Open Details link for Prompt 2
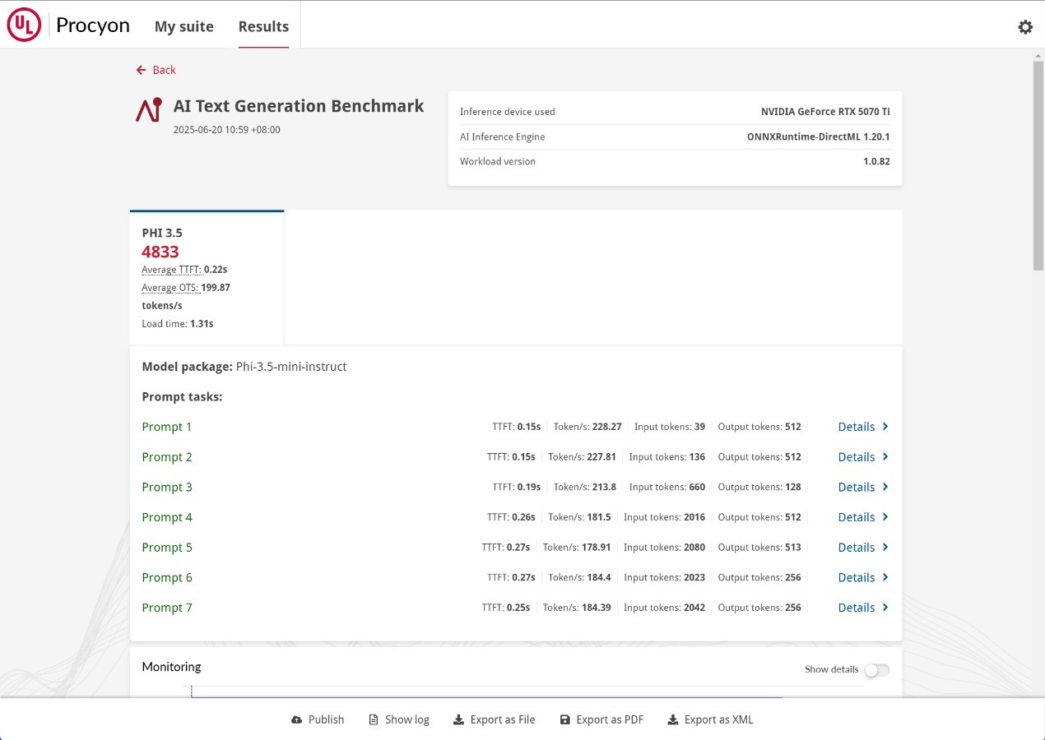The height and width of the screenshot is (740, 1045). 856,456
